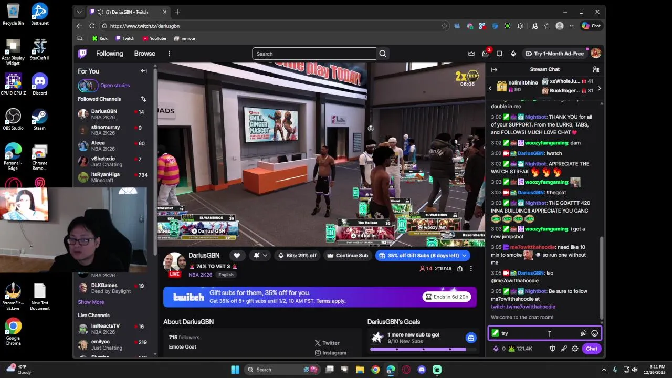
Task: Sort the Followed Channels list
Action: [x=143, y=99]
